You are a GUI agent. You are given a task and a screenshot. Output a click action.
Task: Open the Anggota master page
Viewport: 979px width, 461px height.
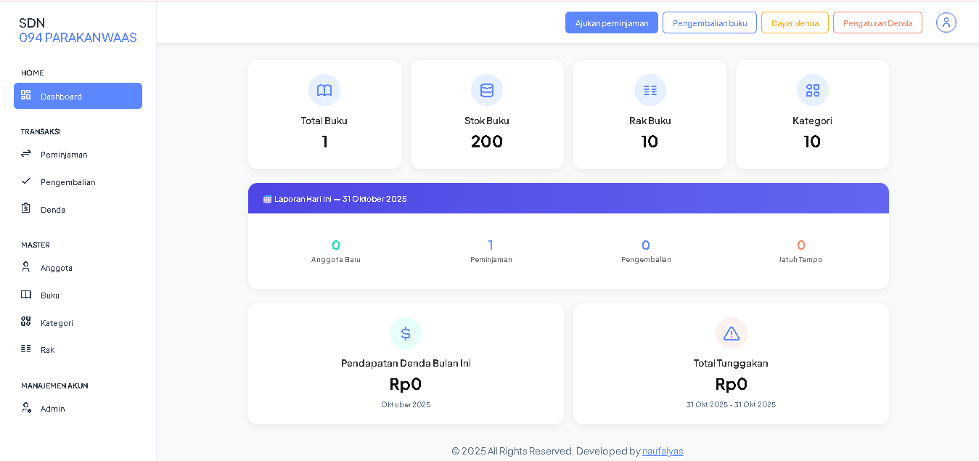click(57, 268)
